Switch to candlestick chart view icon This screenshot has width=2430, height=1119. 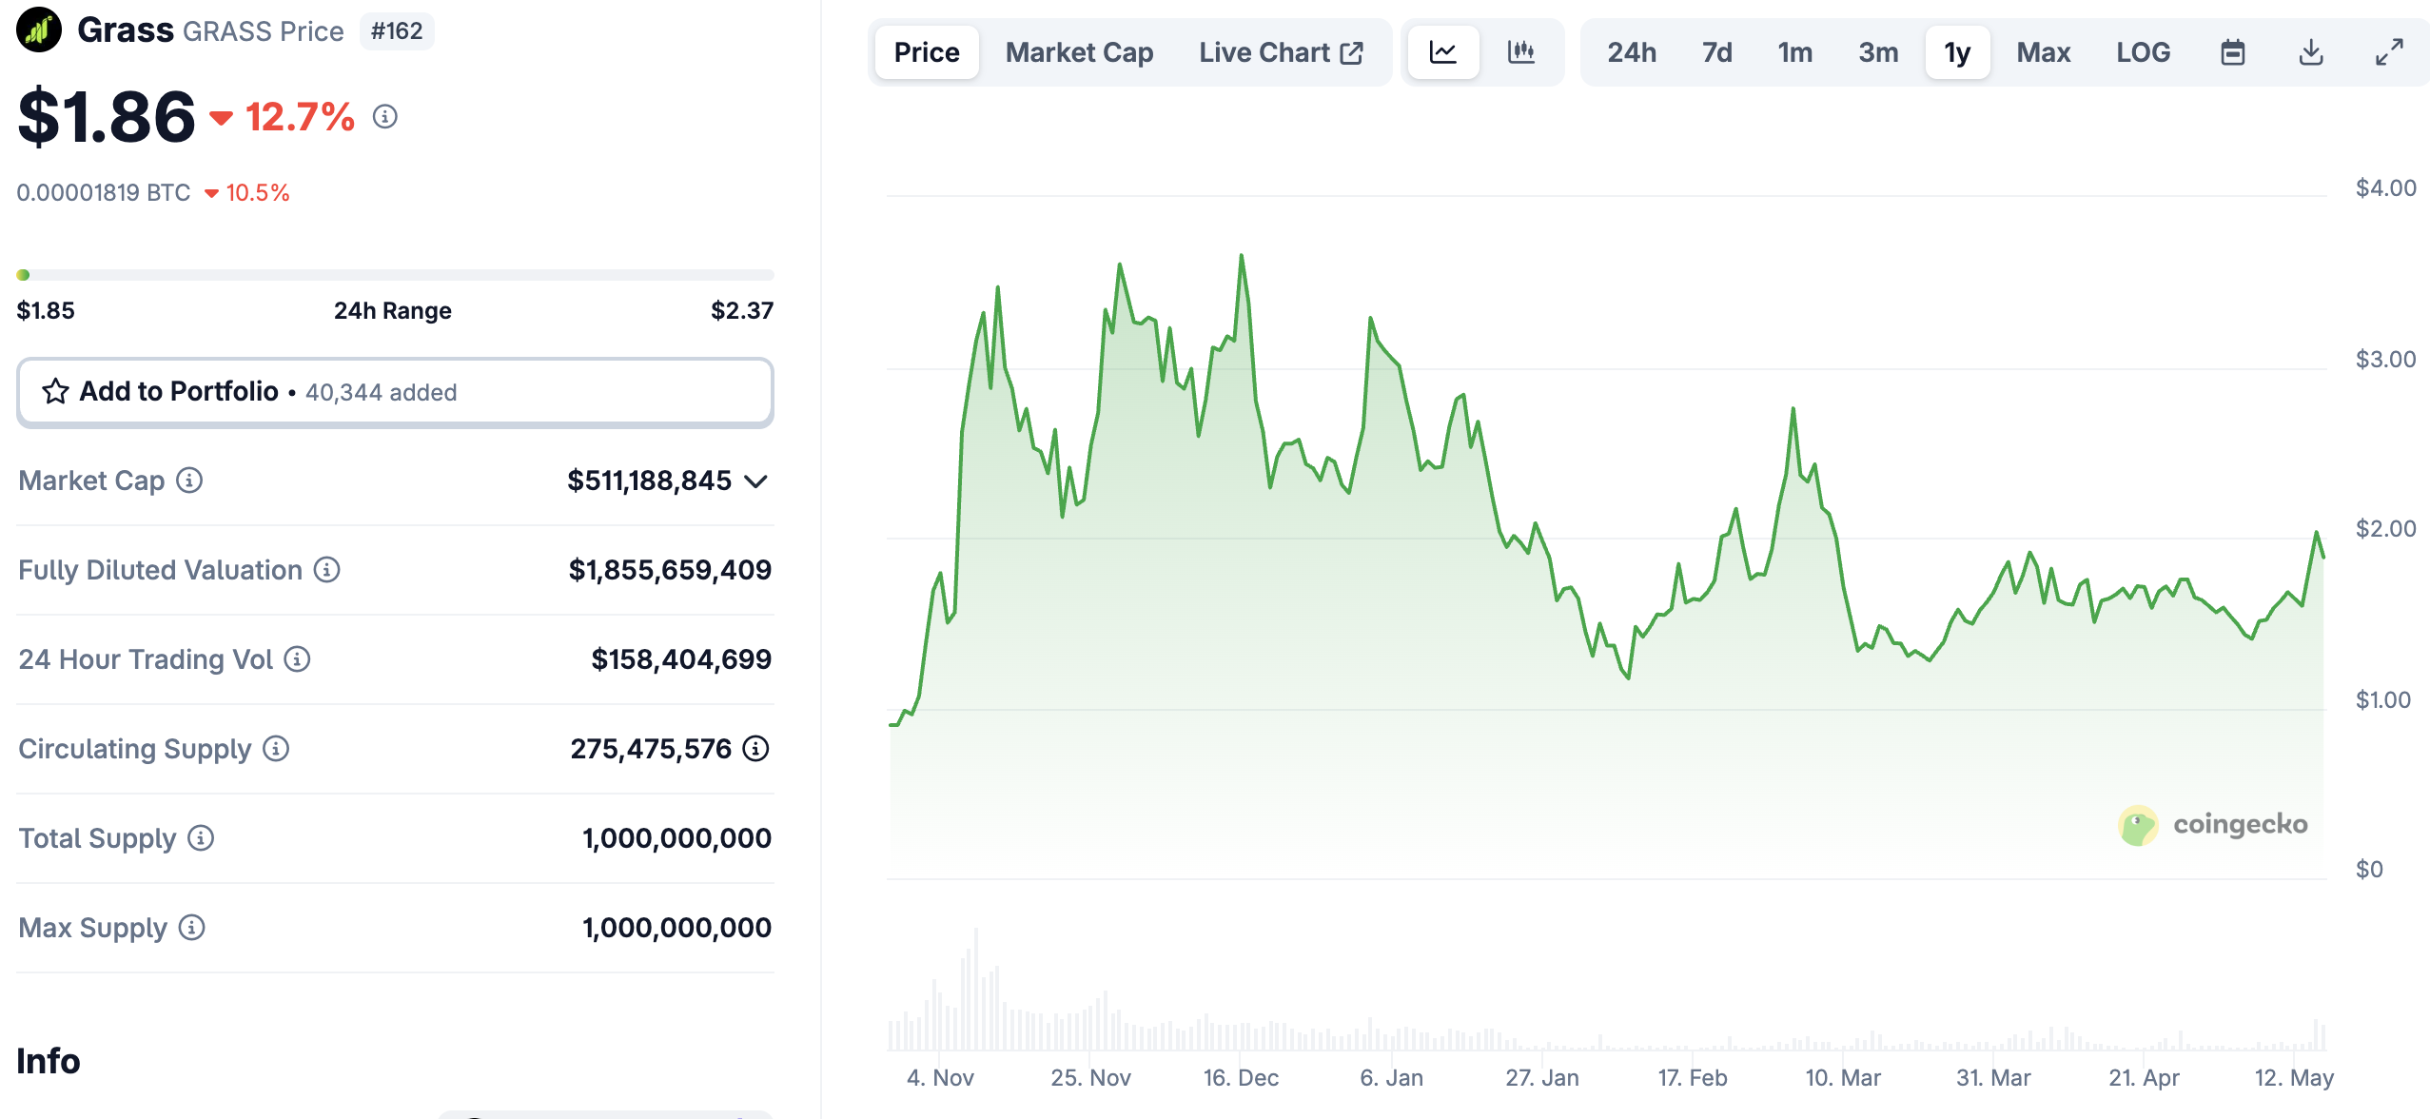(x=1520, y=52)
